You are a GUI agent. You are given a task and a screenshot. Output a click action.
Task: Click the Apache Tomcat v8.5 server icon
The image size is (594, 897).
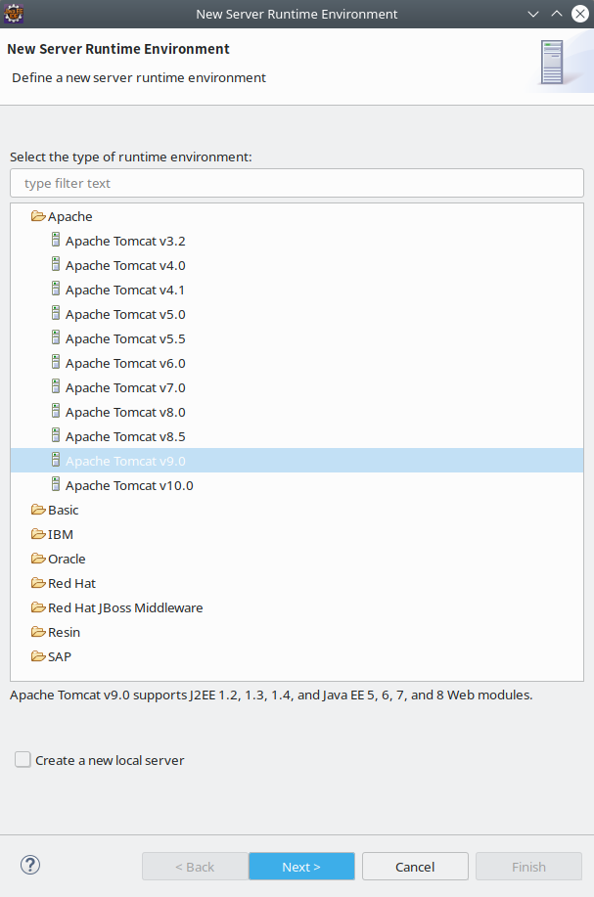click(56, 436)
